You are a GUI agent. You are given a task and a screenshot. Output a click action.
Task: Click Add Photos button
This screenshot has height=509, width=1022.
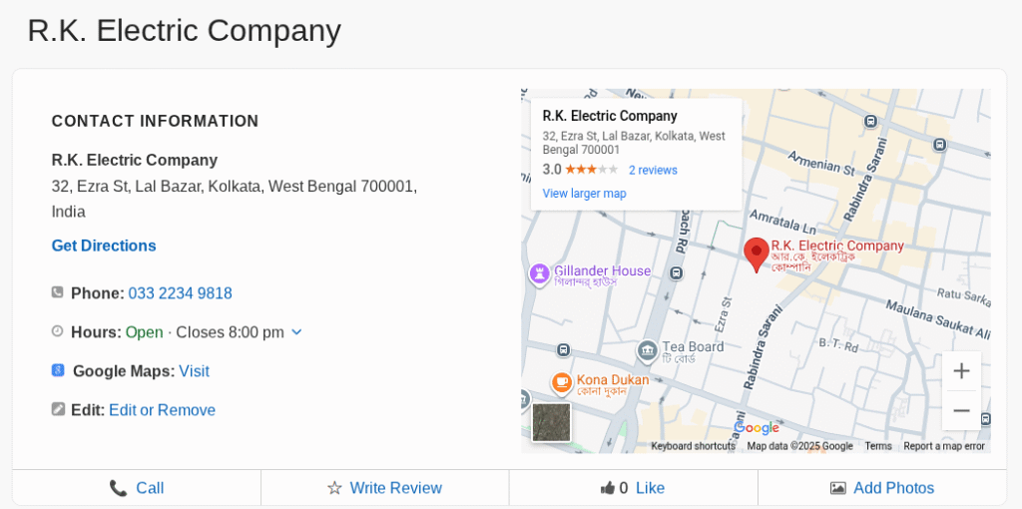[882, 488]
